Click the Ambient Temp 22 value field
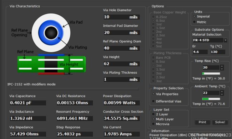232x139 pixels. point(211,93)
